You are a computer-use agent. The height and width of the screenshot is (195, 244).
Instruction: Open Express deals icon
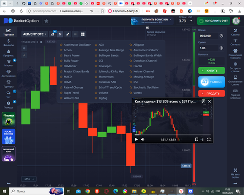tap(235, 64)
